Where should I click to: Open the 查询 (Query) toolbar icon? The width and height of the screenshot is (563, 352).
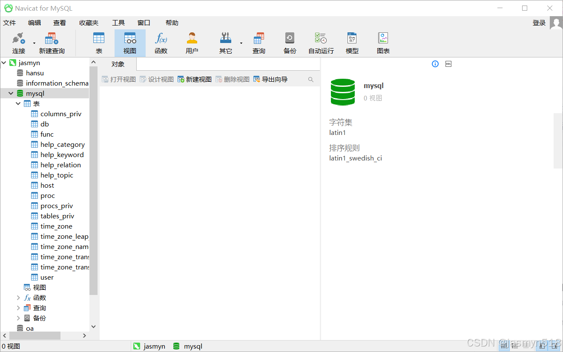pos(259,43)
